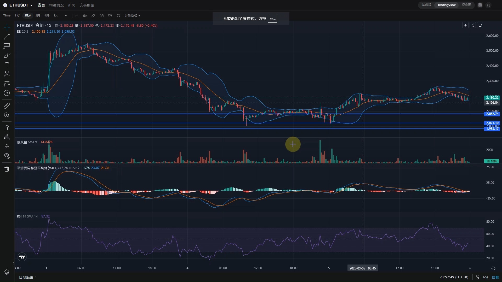Click the trash remove drawings icon
This screenshot has width=502, height=282.
point(7,169)
